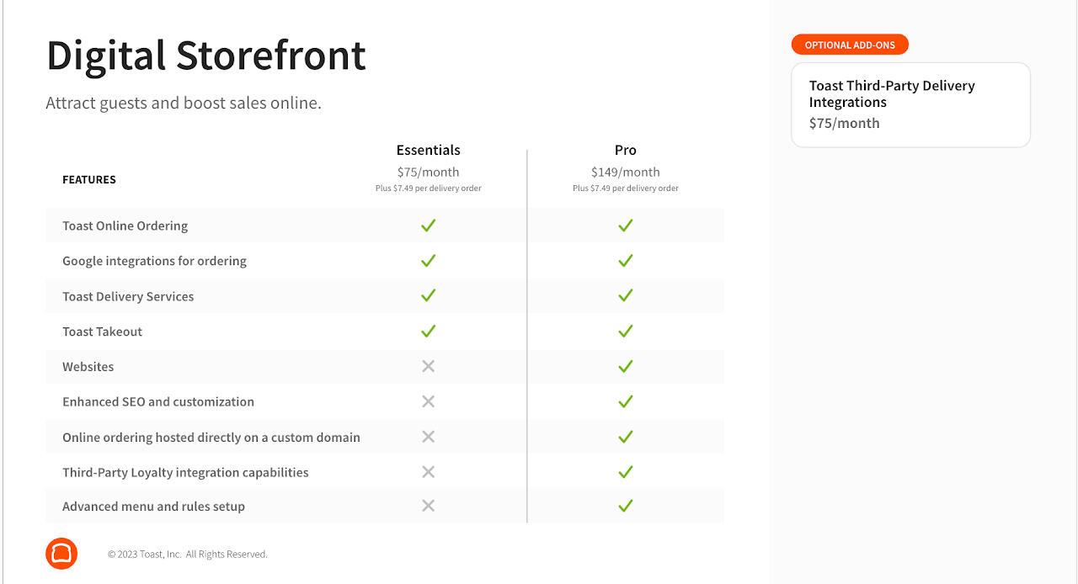Viewport: 1078px width, 584px height.
Task: Click the Pro $149/month price text
Action: [625, 173]
